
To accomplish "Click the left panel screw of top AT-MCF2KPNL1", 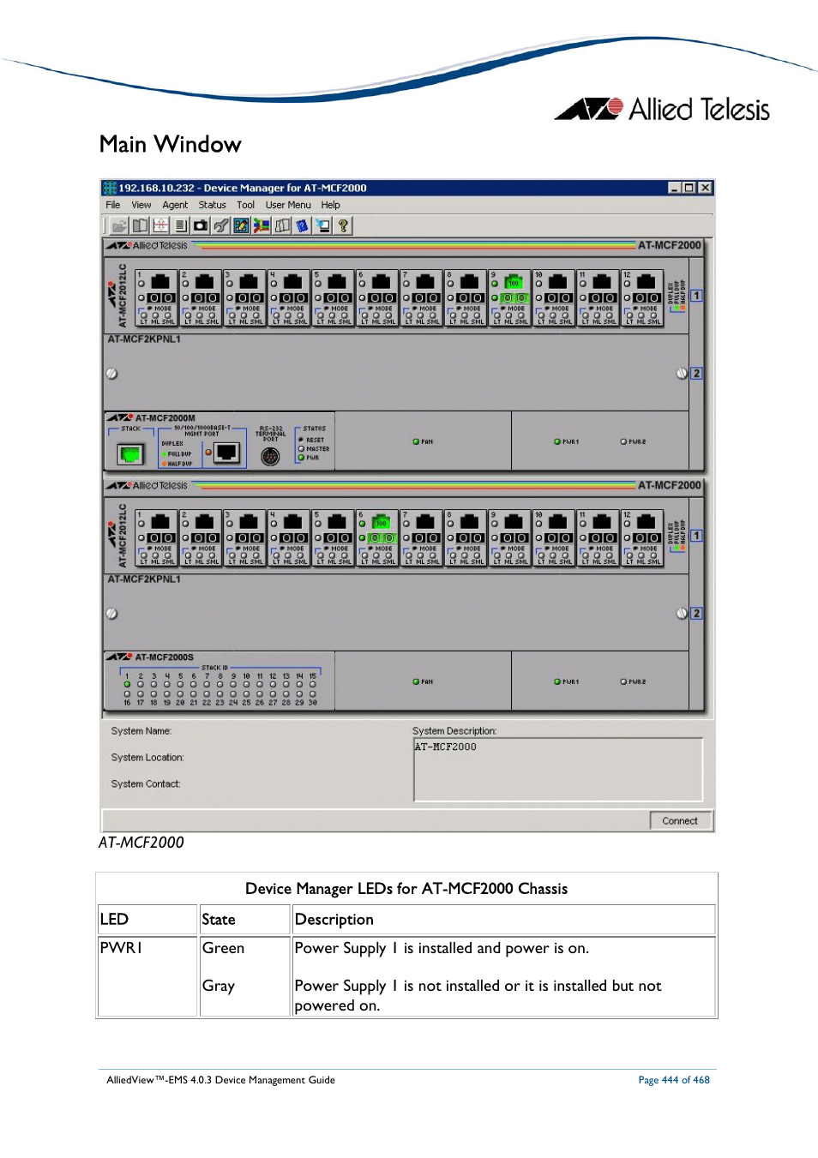I will [x=111, y=374].
